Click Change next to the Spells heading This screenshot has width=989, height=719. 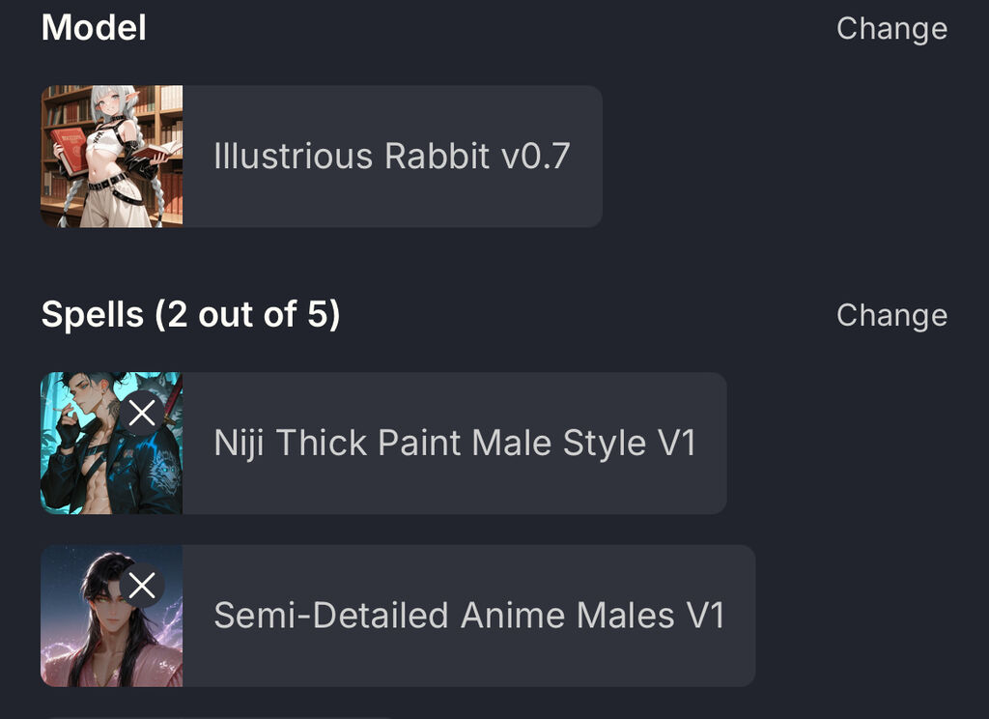[891, 316]
